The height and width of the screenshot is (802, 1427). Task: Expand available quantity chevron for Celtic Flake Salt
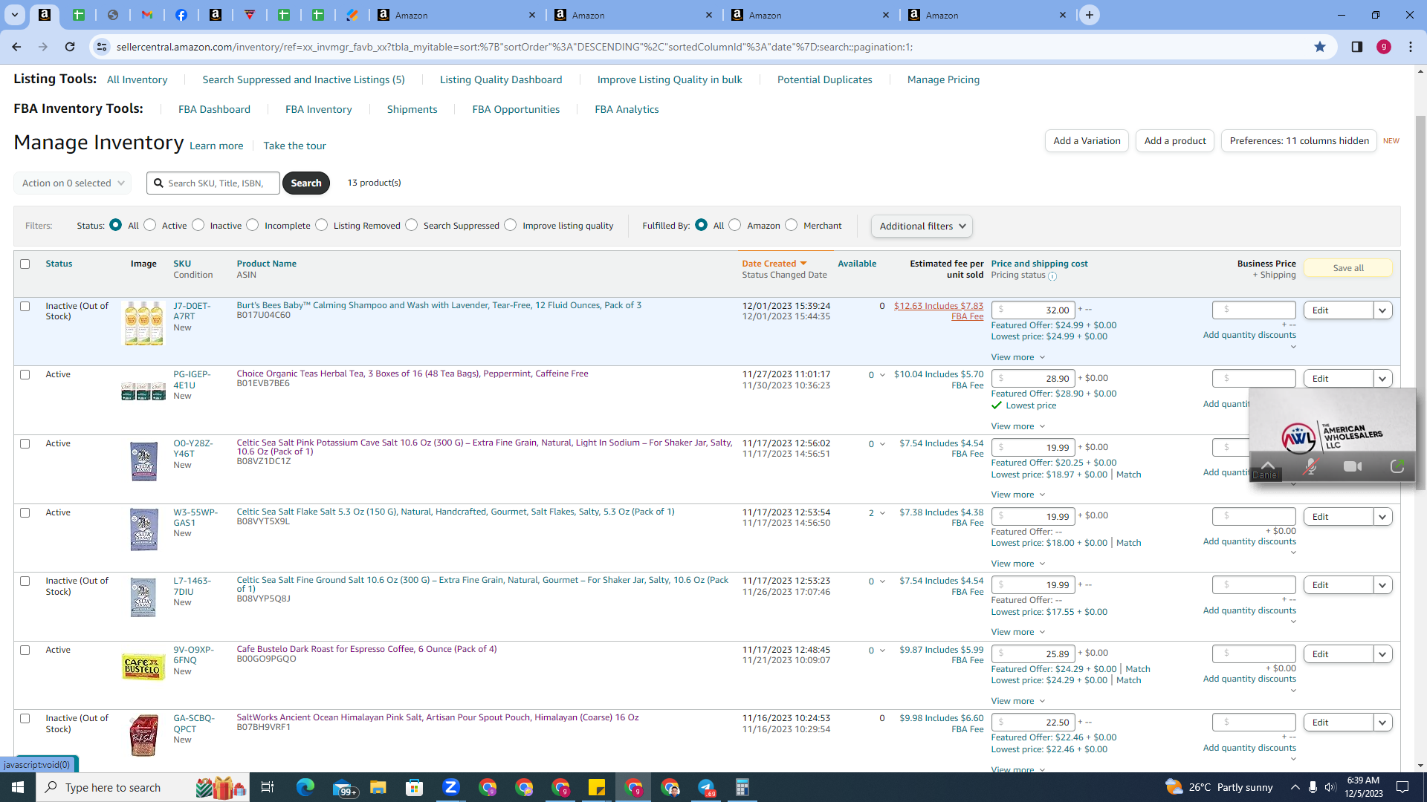tap(882, 513)
